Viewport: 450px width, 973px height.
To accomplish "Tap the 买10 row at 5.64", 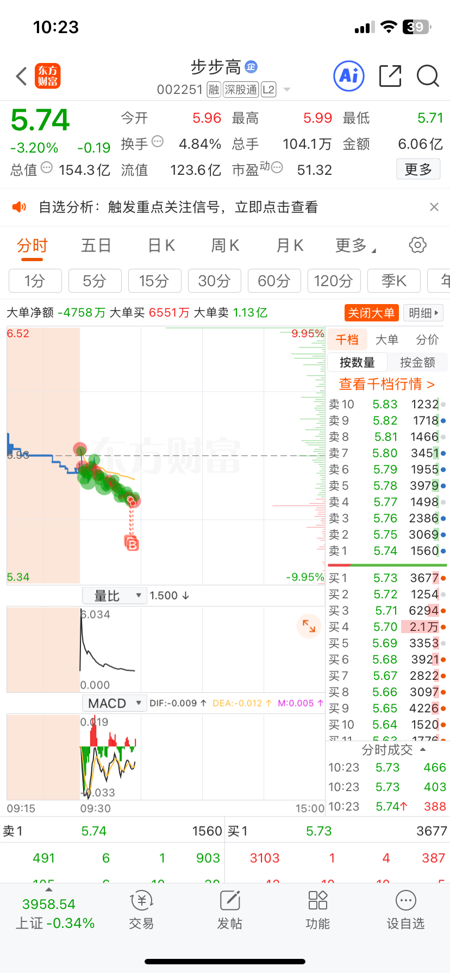I will pyautogui.click(x=387, y=724).
